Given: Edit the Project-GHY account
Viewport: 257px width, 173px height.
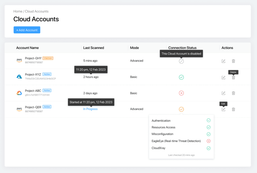Looking at the screenshot, I should [x=223, y=61].
